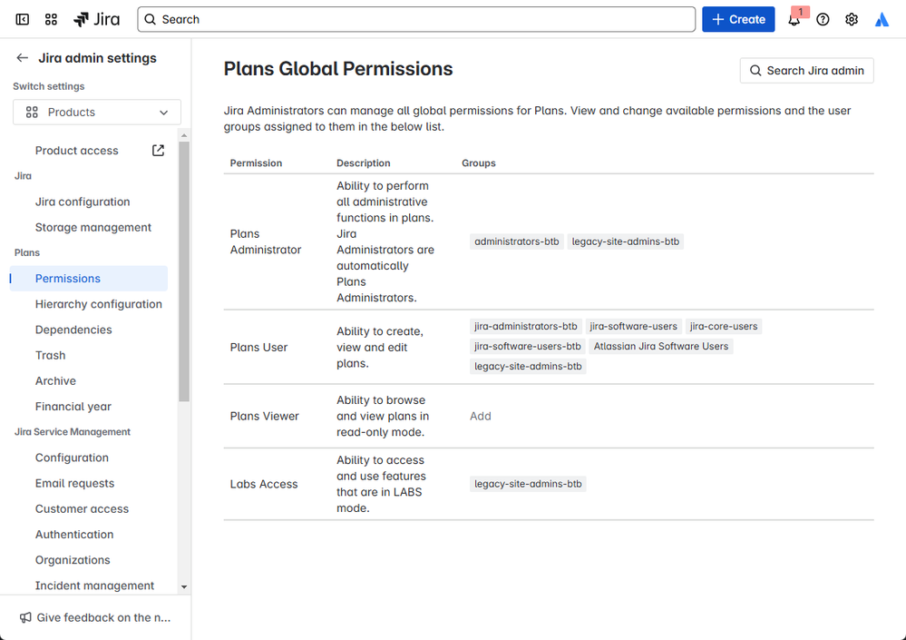This screenshot has width=906, height=640.
Task: Click the back arrow beside Jira admin settings
Action: tap(23, 58)
